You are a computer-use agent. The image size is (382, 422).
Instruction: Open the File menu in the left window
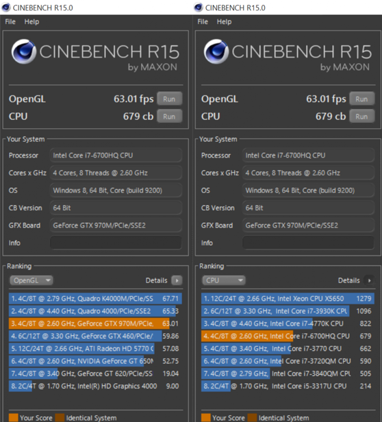point(10,22)
